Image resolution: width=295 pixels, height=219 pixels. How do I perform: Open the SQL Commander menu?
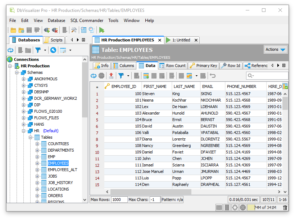click(x=87, y=21)
